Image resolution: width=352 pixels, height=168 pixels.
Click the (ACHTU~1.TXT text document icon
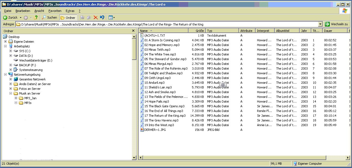coord(142,35)
